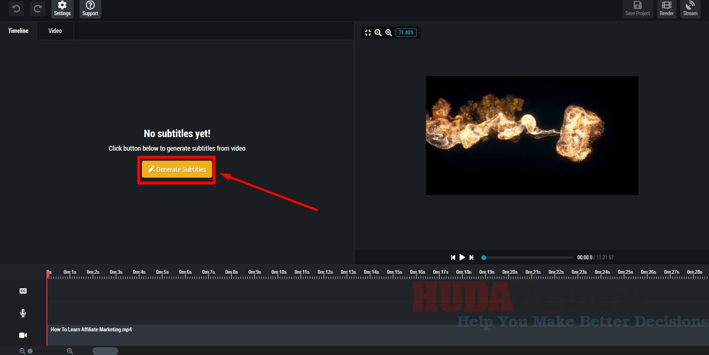Click the 0m:15s mark on timeline ruler
Screen dimensions: 709x355
394,272
